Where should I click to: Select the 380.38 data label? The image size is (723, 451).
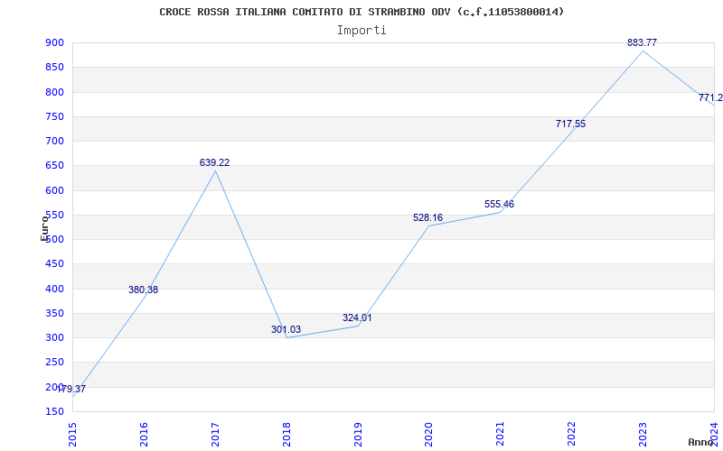point(143,290)
